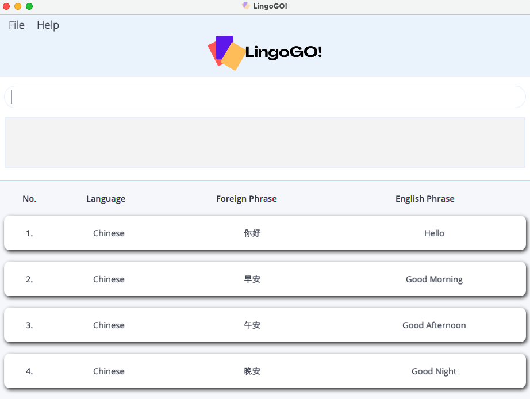The width and height of the screenshot is (530, 399).
Task: Select the "Good Afternoon" flashcard text
Action: click(x=434, y=325)
